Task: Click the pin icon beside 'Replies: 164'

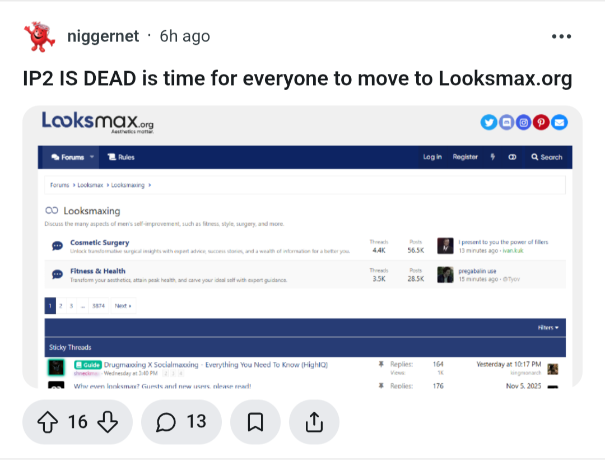Action: pyautogui.click(x=381, y=364)
